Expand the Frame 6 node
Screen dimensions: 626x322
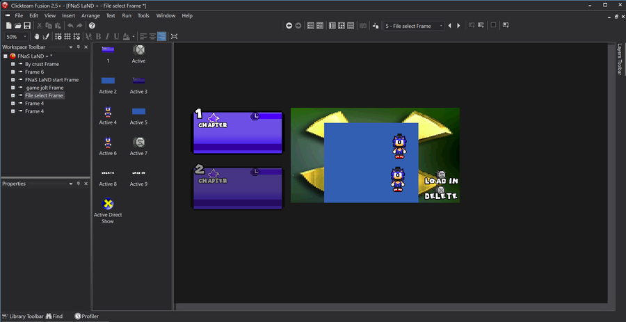click(x=13, y=72)
